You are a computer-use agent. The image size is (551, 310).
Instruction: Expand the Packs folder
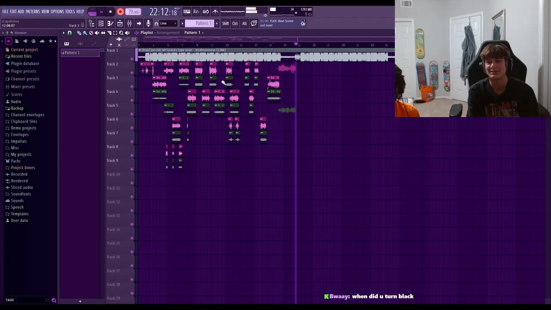pyautogui.click(x=15, y=161)
